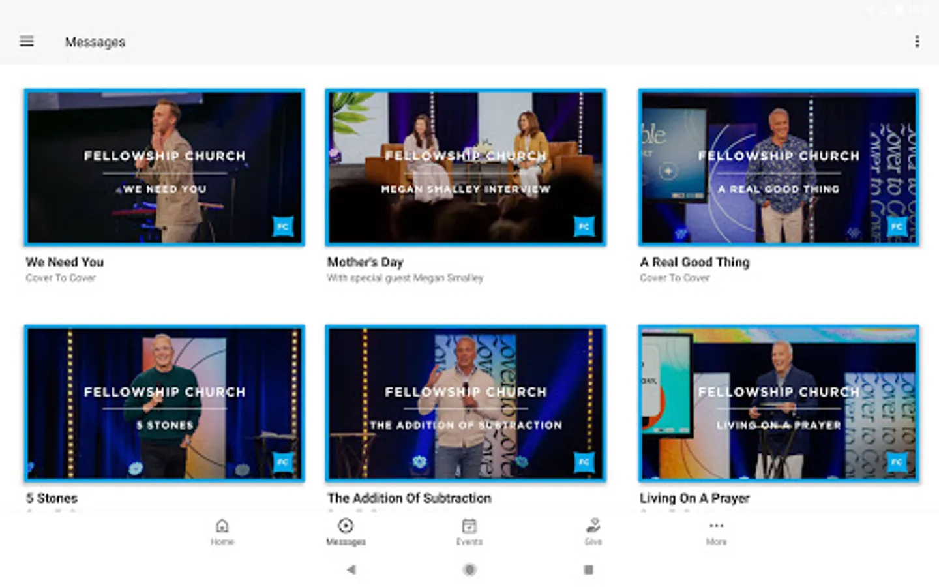The height and width of the screenshot is (587, 939).
Task: Open the We Need You video thumbnail
Action: [x=164, y=168]
